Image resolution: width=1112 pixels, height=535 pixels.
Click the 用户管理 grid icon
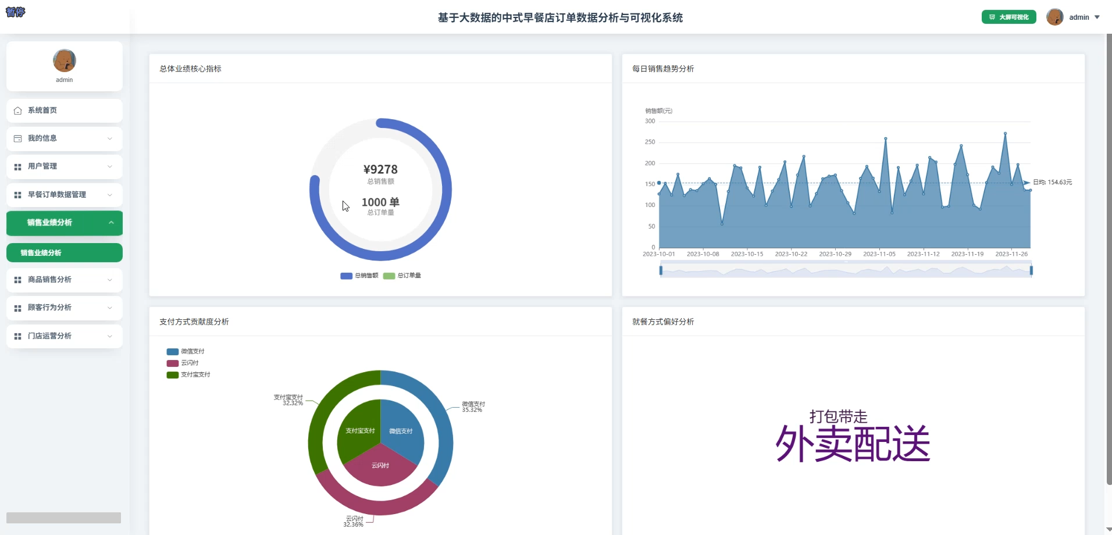coord(17,167)
